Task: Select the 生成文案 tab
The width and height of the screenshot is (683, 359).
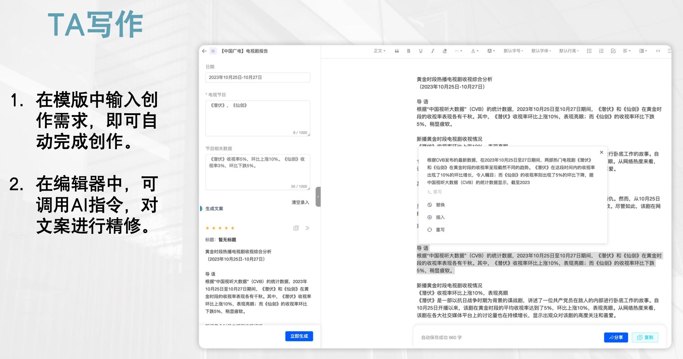Action: [x=214, y=208]
